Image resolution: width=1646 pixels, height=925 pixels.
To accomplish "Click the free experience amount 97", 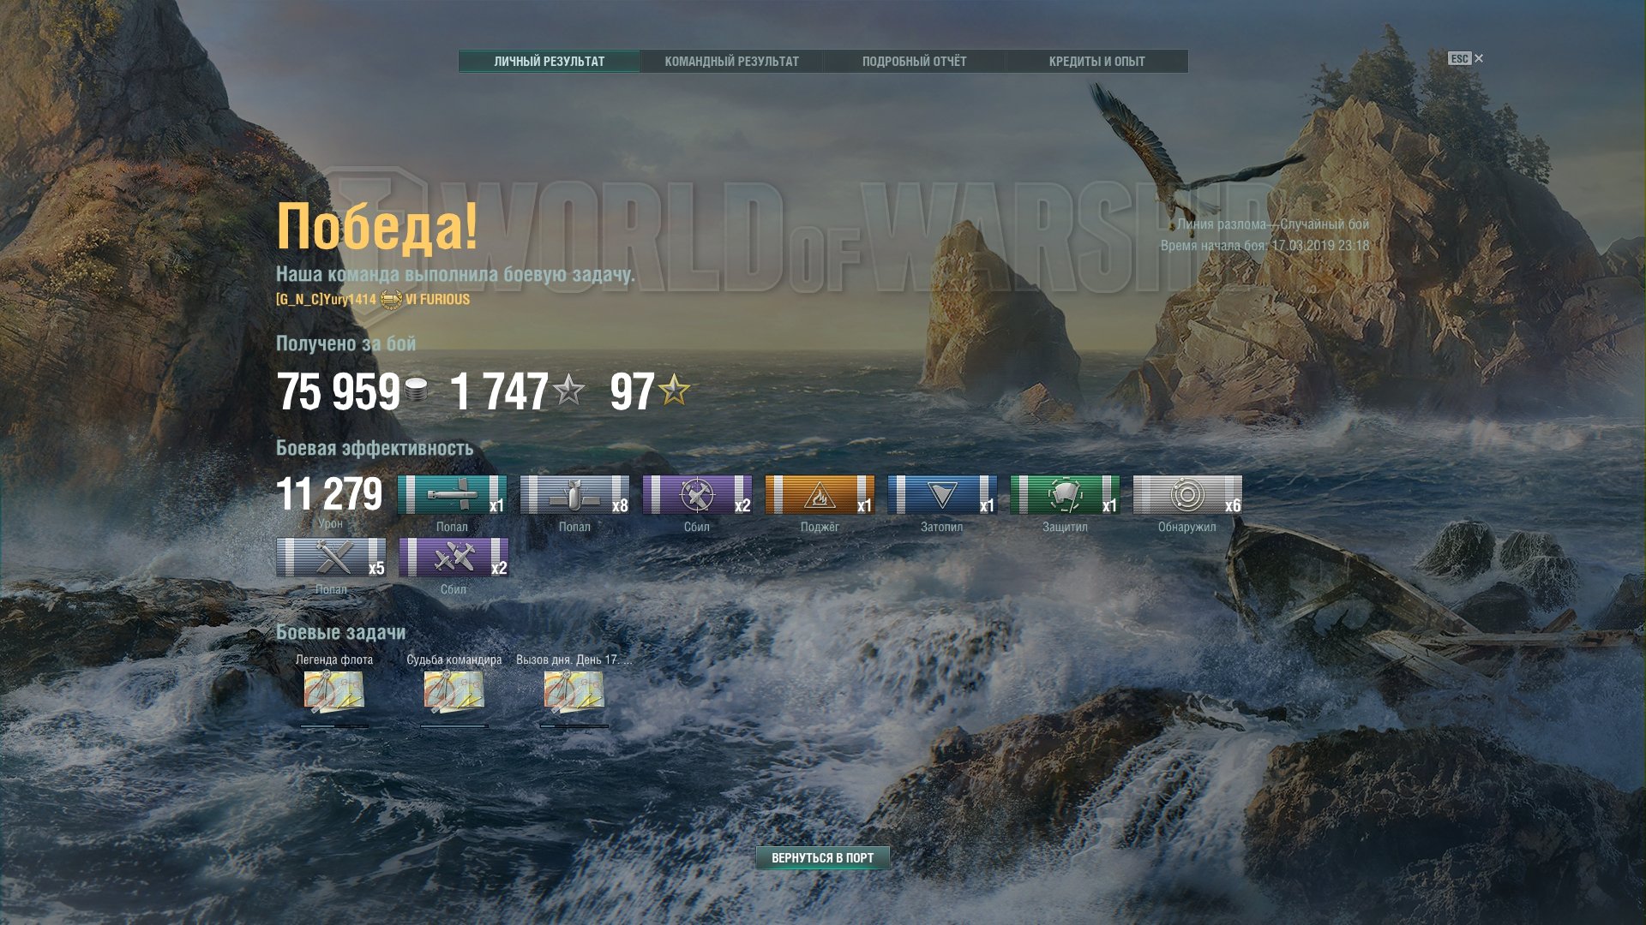I will [x=633, y=392].
